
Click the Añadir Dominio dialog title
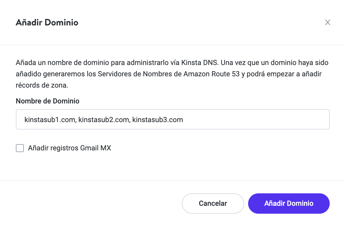pos(47,22)
